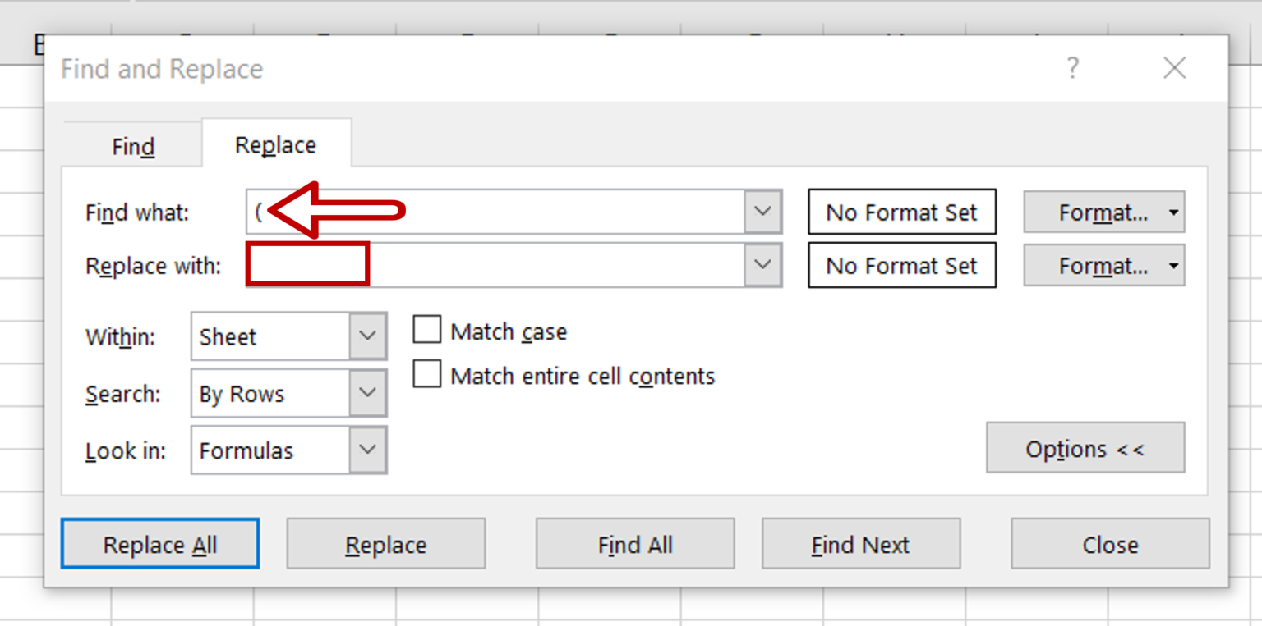
Task: Expand the Within dropdown
Action: coord(368,336)
